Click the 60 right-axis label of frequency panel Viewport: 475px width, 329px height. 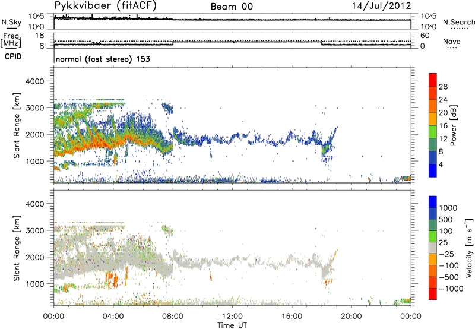pos(425,36)
